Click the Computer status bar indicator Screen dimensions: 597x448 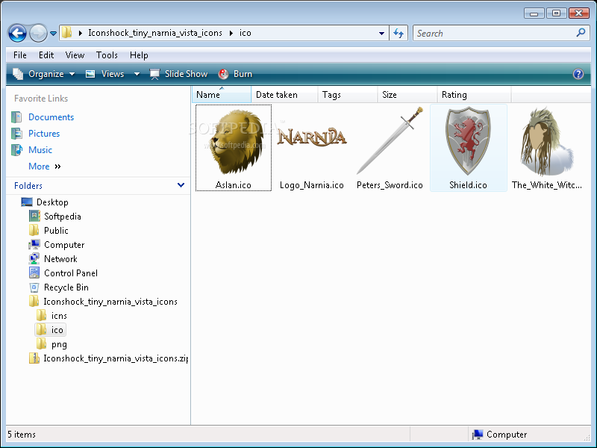point(499,435)
